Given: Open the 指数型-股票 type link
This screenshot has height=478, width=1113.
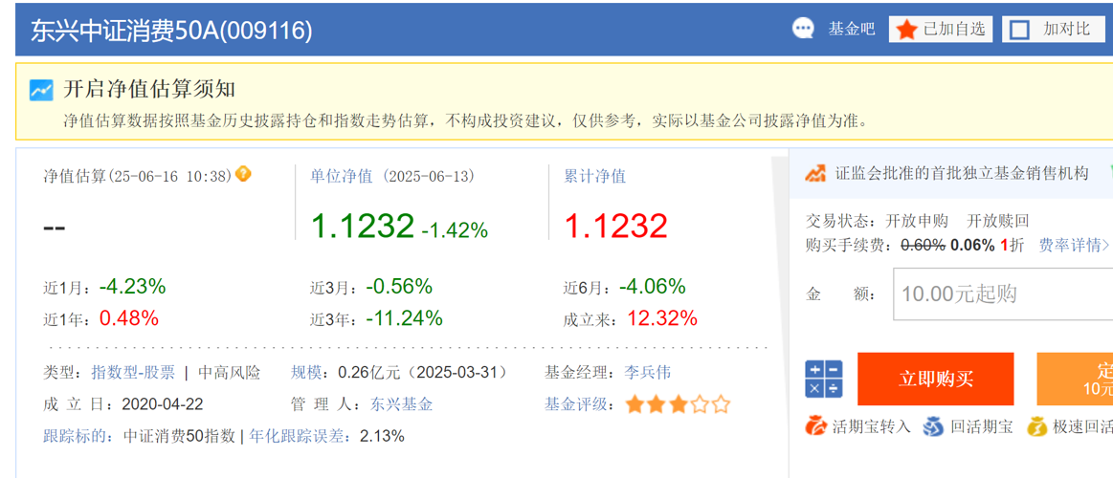Looking at the screenshot, I should pyautogui.click(x=132, y=372).
